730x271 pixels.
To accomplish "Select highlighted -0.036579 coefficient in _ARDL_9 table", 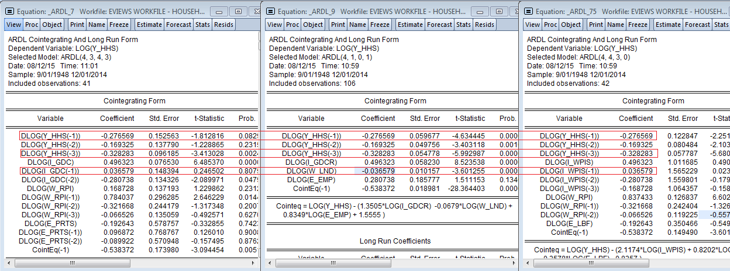I will coord(377,171).
